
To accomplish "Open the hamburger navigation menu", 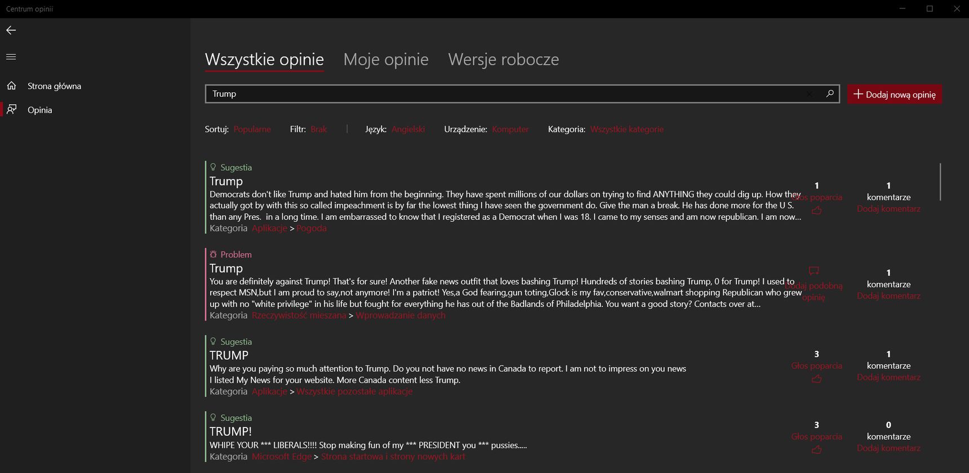I will pyautogui.click(x=11, y=57).
